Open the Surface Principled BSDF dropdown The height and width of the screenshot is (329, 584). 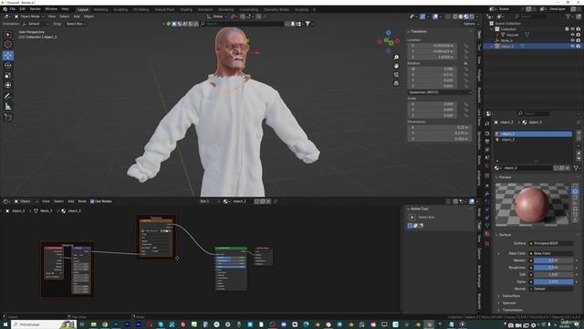coord(551,243)
